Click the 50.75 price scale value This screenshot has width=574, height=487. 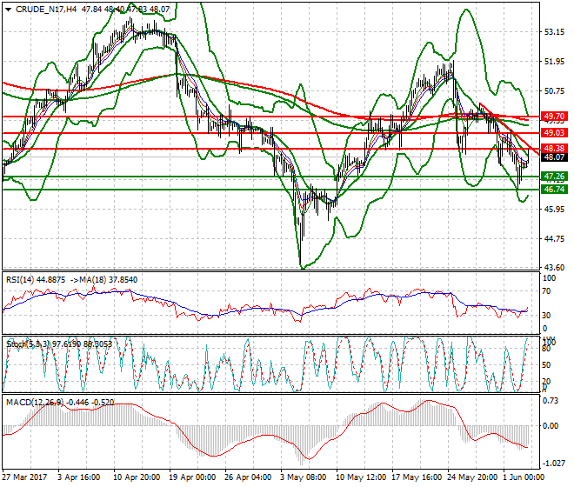pyautogui.click(x=554, y=91)
